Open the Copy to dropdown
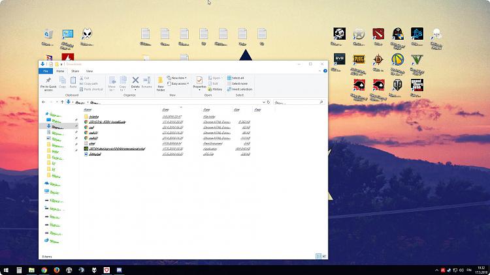 [123, 84]
